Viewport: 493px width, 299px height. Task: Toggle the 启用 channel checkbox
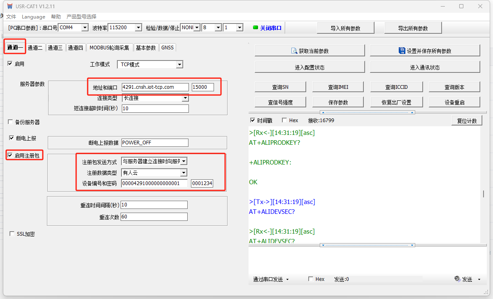pyautogui.click(x=10, y=63)
